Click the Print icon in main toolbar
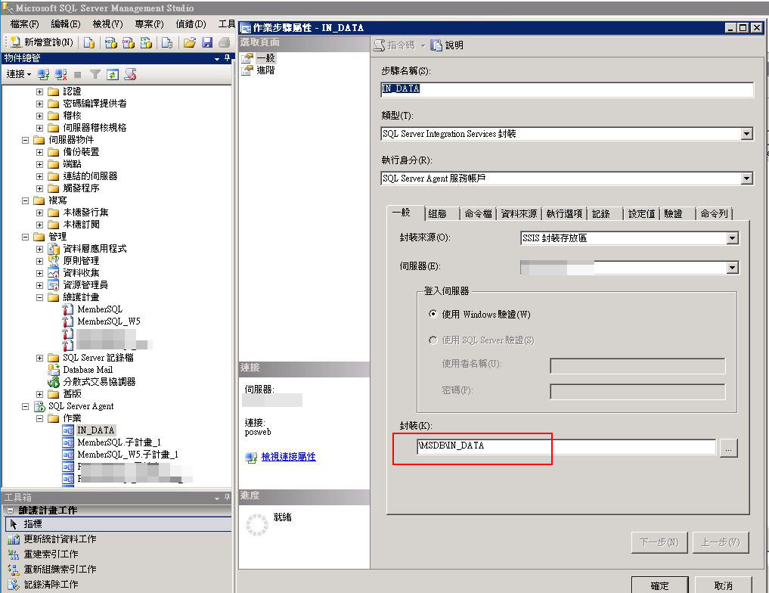This screenshot has width=769, height=593. [224, 42]
